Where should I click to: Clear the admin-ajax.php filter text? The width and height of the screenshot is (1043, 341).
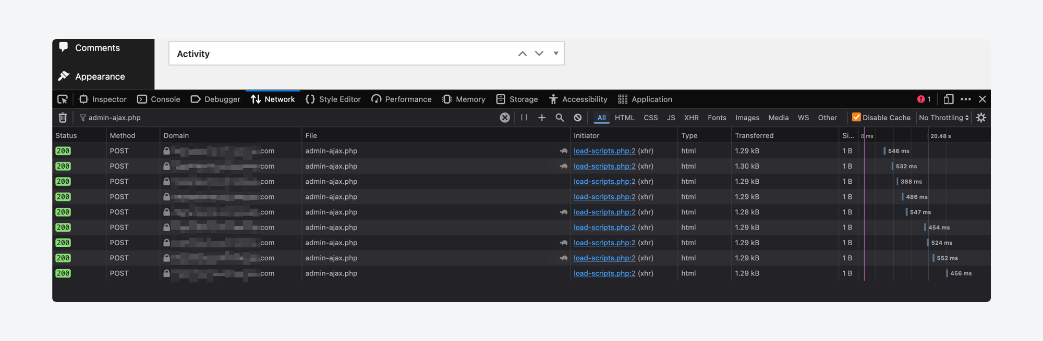tap(504, 118)
